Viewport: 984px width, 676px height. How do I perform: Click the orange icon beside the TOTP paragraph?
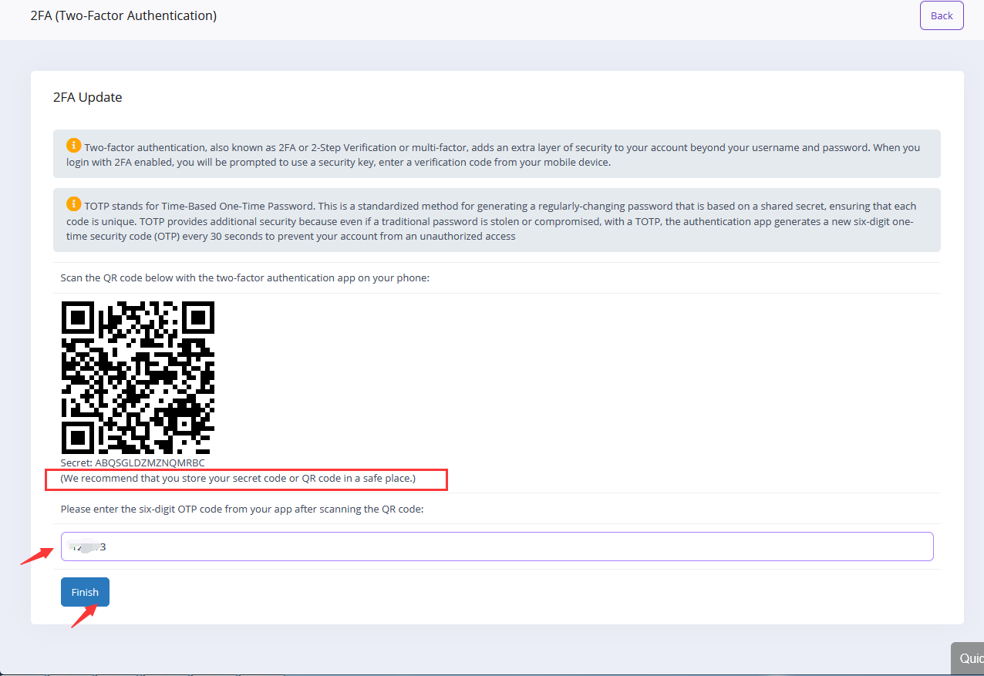pyautogui.click(x=73, y=203)
